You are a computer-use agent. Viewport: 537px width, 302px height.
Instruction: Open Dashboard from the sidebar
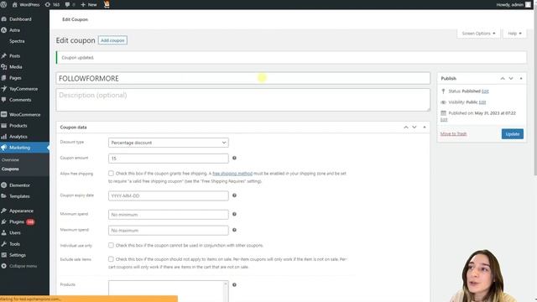point(20,19)
